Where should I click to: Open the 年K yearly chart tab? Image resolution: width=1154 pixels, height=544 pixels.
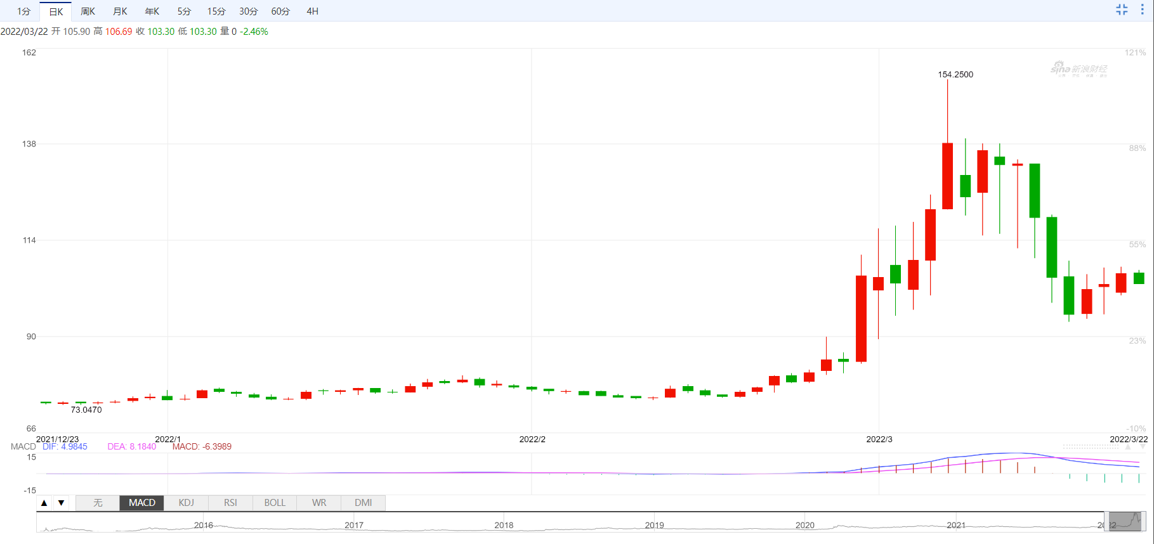point(152,11)
